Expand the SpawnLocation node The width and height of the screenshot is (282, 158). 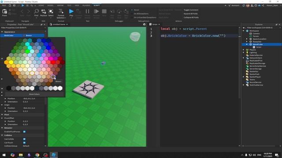click(247, 39)
